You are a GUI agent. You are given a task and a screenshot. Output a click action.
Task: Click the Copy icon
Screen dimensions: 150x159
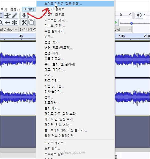click(x=31, y=23)
